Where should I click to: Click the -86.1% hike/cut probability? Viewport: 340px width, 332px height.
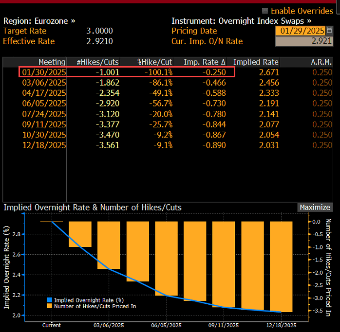161,83
